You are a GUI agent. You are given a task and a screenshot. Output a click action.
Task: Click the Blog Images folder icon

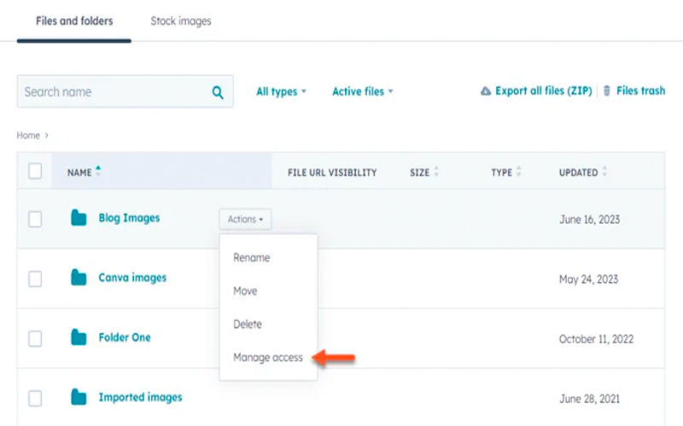point(79,218)
